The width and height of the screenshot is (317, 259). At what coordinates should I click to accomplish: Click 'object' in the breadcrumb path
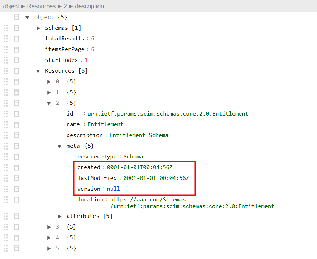coord(11,6)
